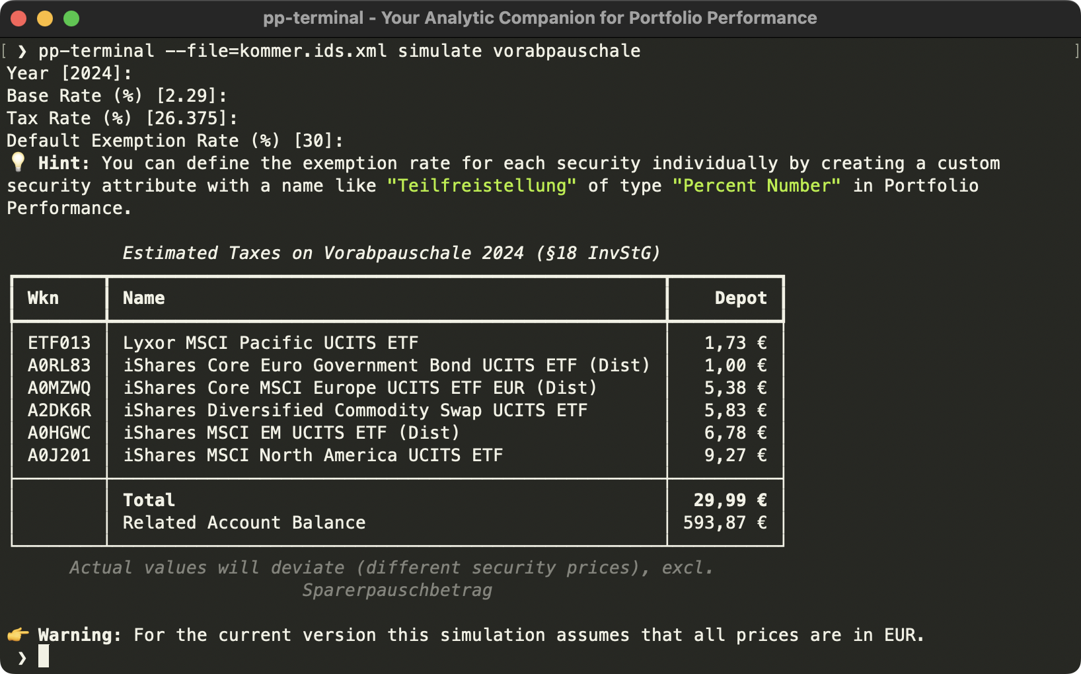
Task: Expand the row for ETF013 Lyxor MSCI Pacific
Action: point(271,343)
